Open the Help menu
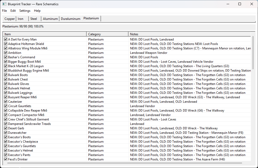 click(37, 11)
